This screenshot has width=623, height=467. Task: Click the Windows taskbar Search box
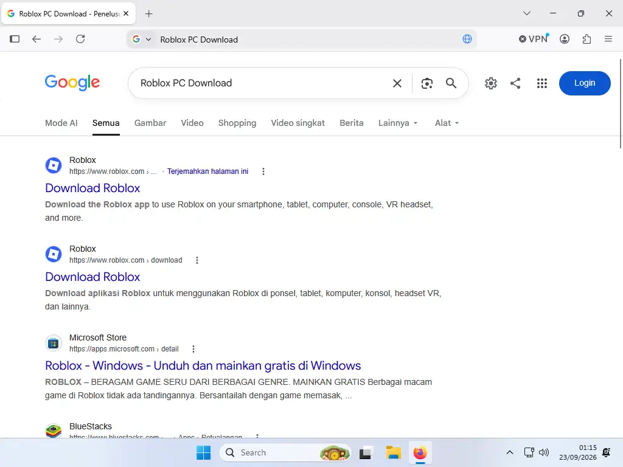[285, 452]
